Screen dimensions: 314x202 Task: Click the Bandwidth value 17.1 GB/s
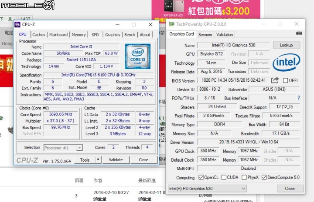click(281, 133)
